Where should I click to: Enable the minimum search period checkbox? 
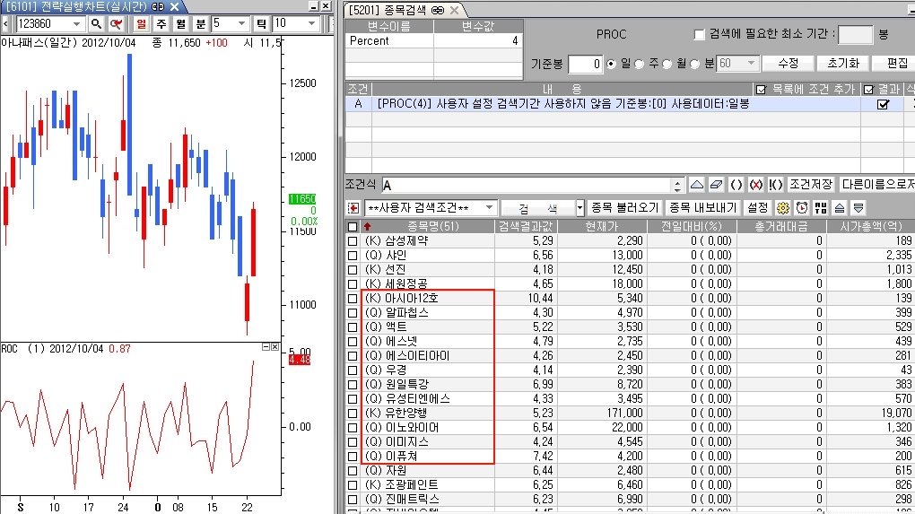tap(700, 35)
